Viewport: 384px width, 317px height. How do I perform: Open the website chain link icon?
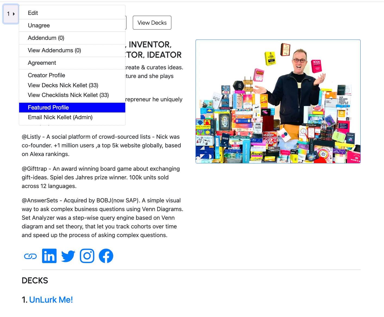coord(30,256)
